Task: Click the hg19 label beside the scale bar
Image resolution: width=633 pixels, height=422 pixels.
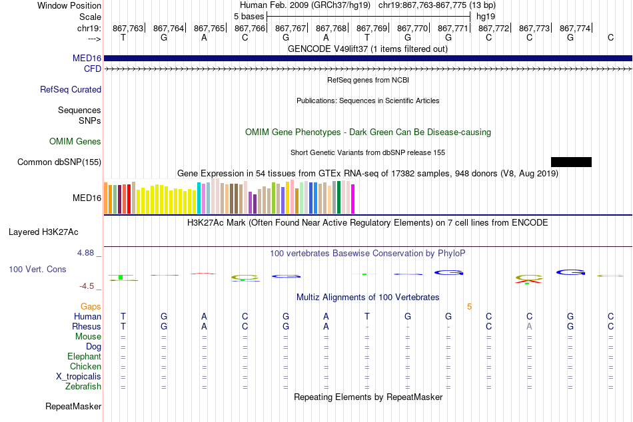Action: pyautogui.click(x=486, y=17)
